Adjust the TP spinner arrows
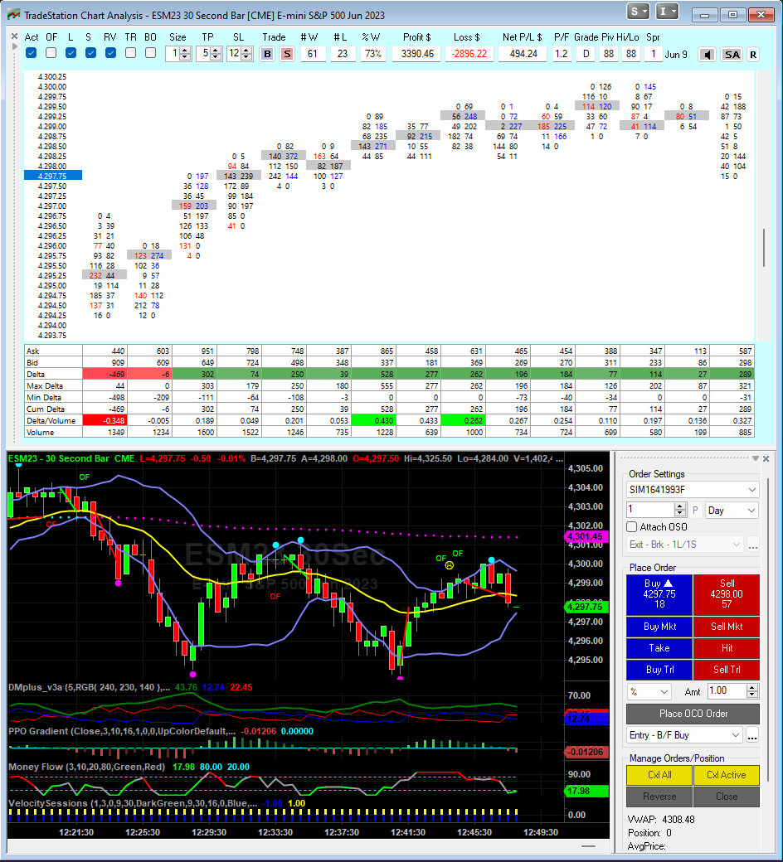The image size is (783, 862). 216,54
